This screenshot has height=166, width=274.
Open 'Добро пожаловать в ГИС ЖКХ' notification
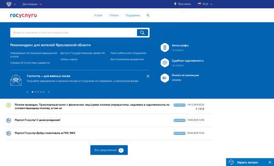pyautogui.click(x=45, y=133)
